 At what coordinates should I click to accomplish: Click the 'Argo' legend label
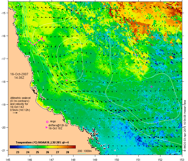point(53,122)
